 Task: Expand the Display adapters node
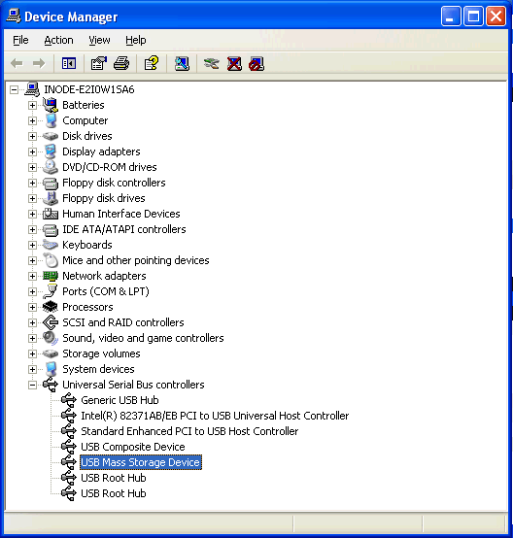(32, 151)
